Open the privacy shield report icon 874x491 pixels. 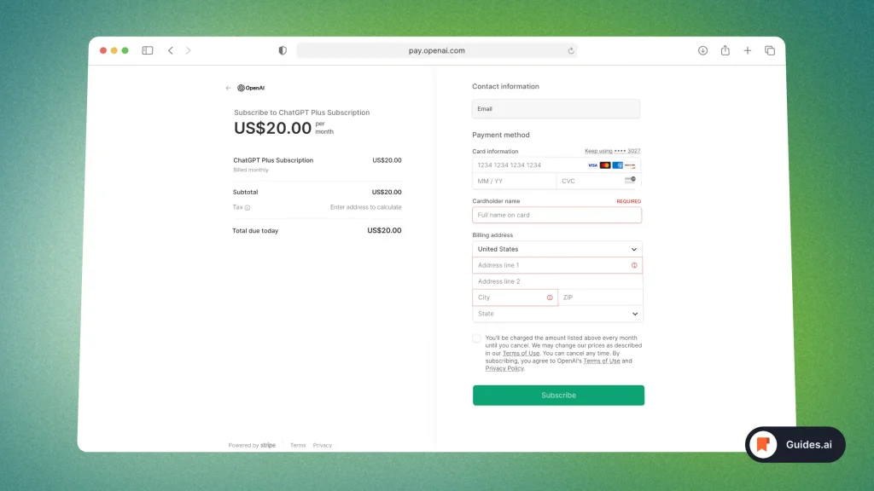283,50
